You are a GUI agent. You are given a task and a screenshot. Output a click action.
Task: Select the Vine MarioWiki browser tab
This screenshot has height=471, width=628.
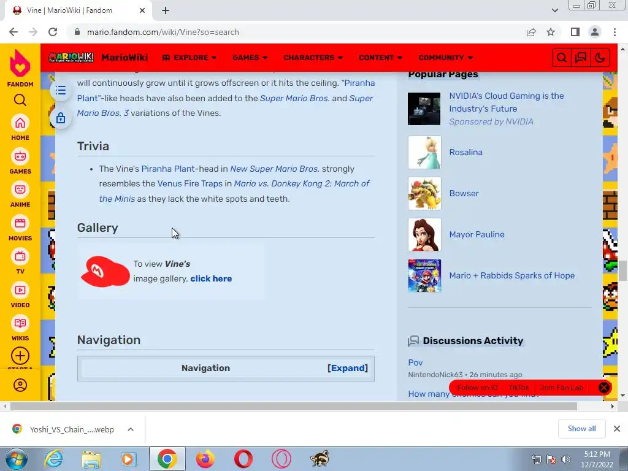(78, 10)
